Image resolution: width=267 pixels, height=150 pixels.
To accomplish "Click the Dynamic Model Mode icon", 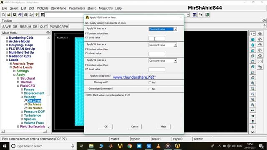I will pyautogui.click(x=260, y=67).
